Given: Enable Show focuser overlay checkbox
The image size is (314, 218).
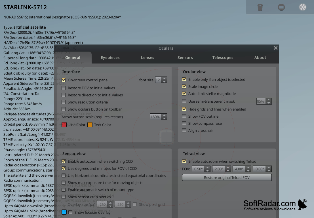Looking at the screenshot, I should [70, 212].
